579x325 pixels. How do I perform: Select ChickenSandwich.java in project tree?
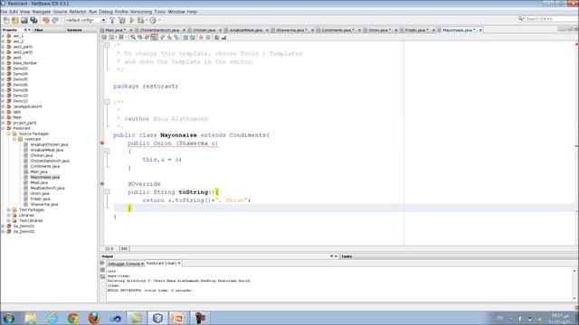coord(50,161)
